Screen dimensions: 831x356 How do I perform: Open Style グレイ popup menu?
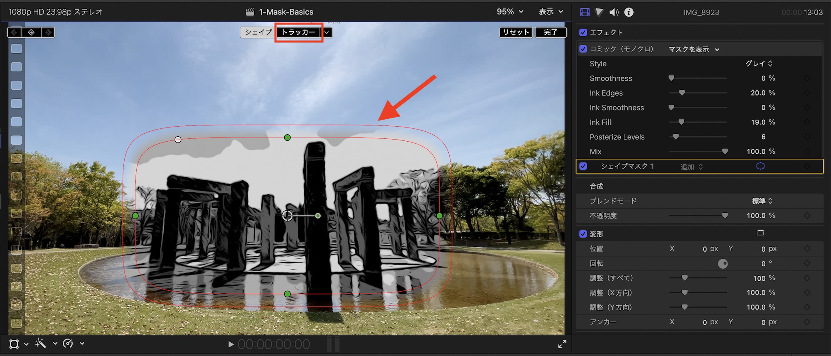(x=759, y=64)
